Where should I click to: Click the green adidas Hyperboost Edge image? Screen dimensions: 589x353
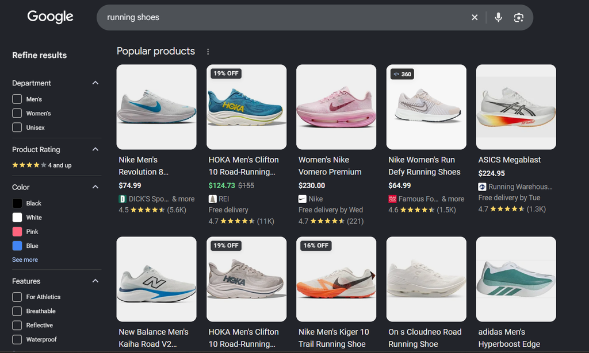point(516,279)
